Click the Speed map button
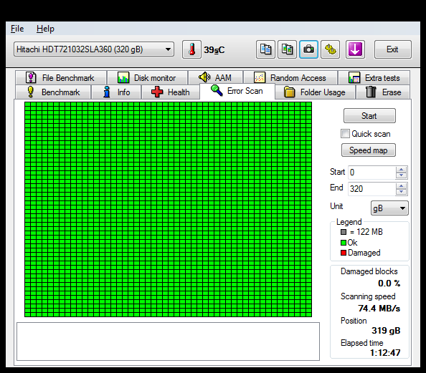This screenshot has height=373, width=426. coord(369,150)
